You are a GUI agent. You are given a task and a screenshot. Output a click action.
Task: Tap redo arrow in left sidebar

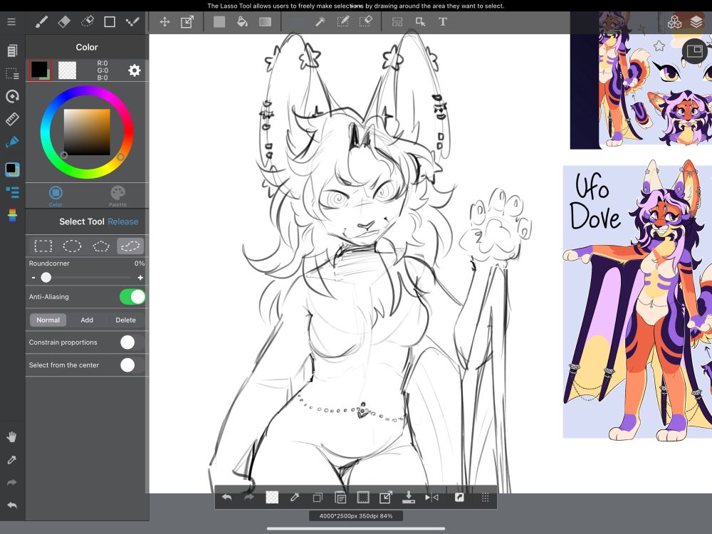click(x=12, y=483)
